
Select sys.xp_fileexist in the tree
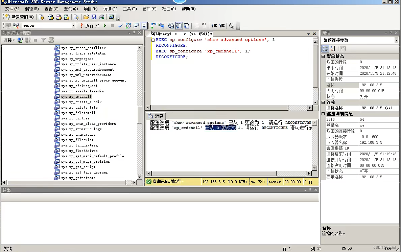pos(77,140)
